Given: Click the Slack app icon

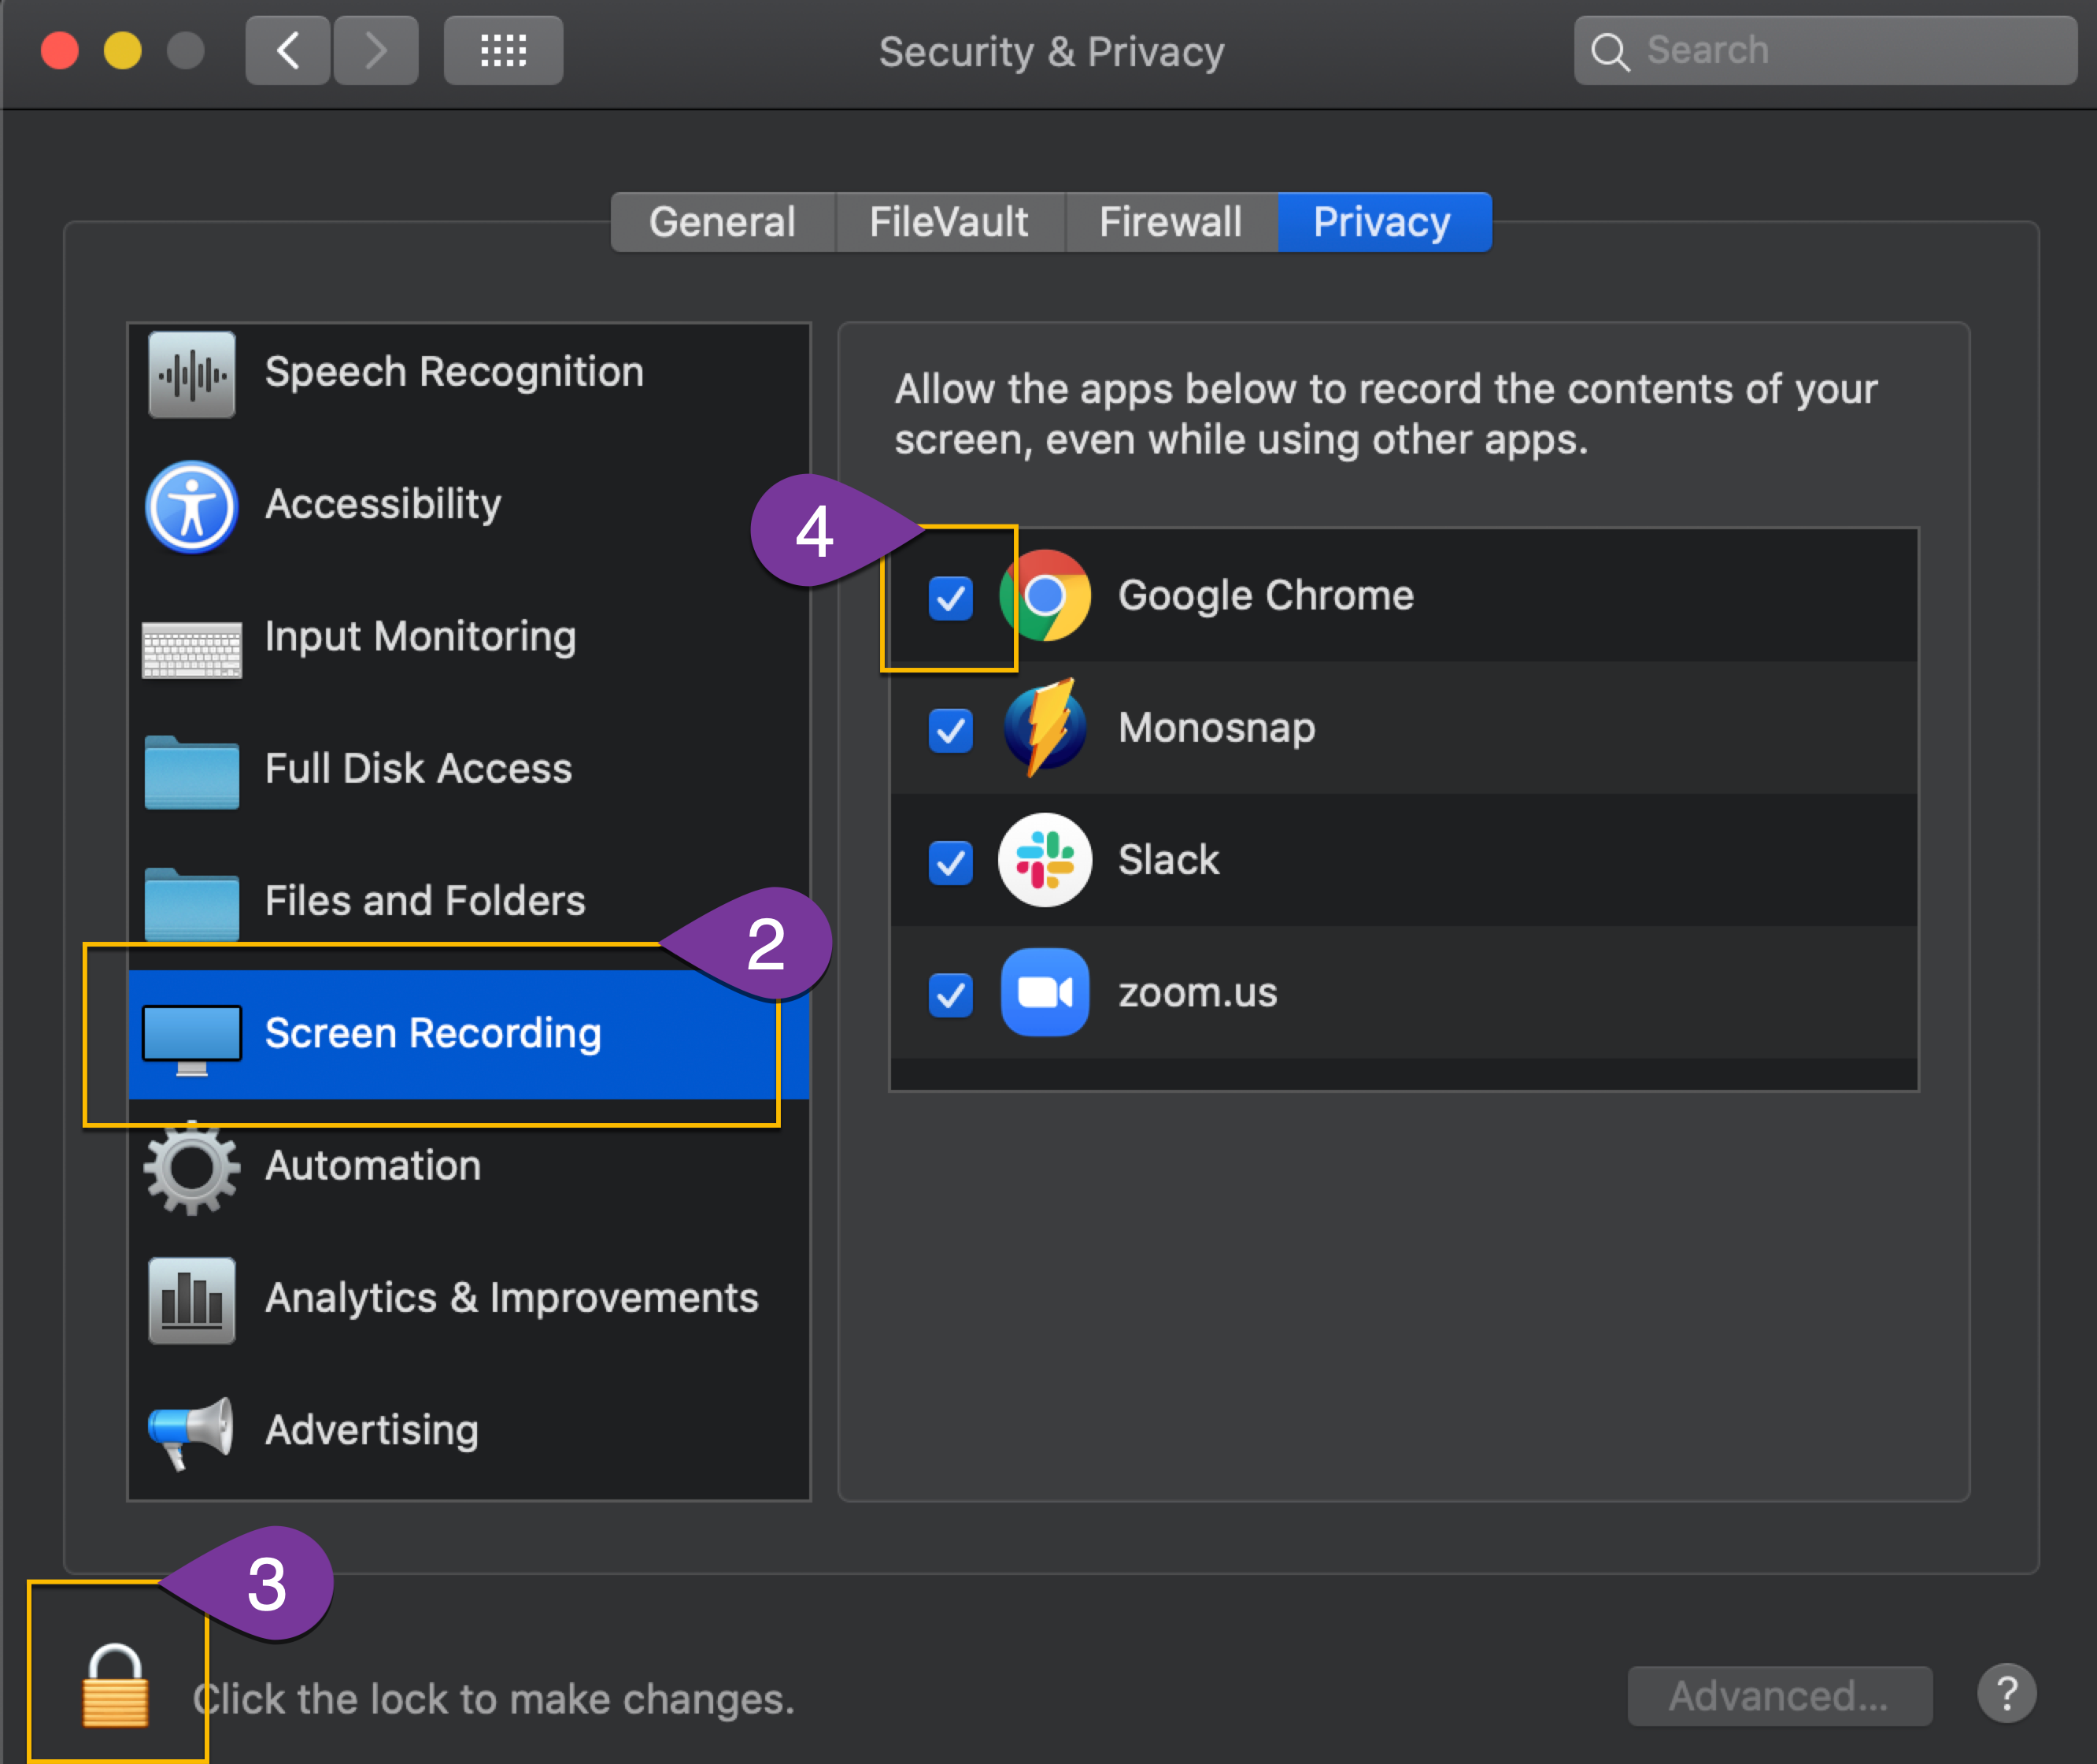Looking at the screenshot, I should (1045, 859).
